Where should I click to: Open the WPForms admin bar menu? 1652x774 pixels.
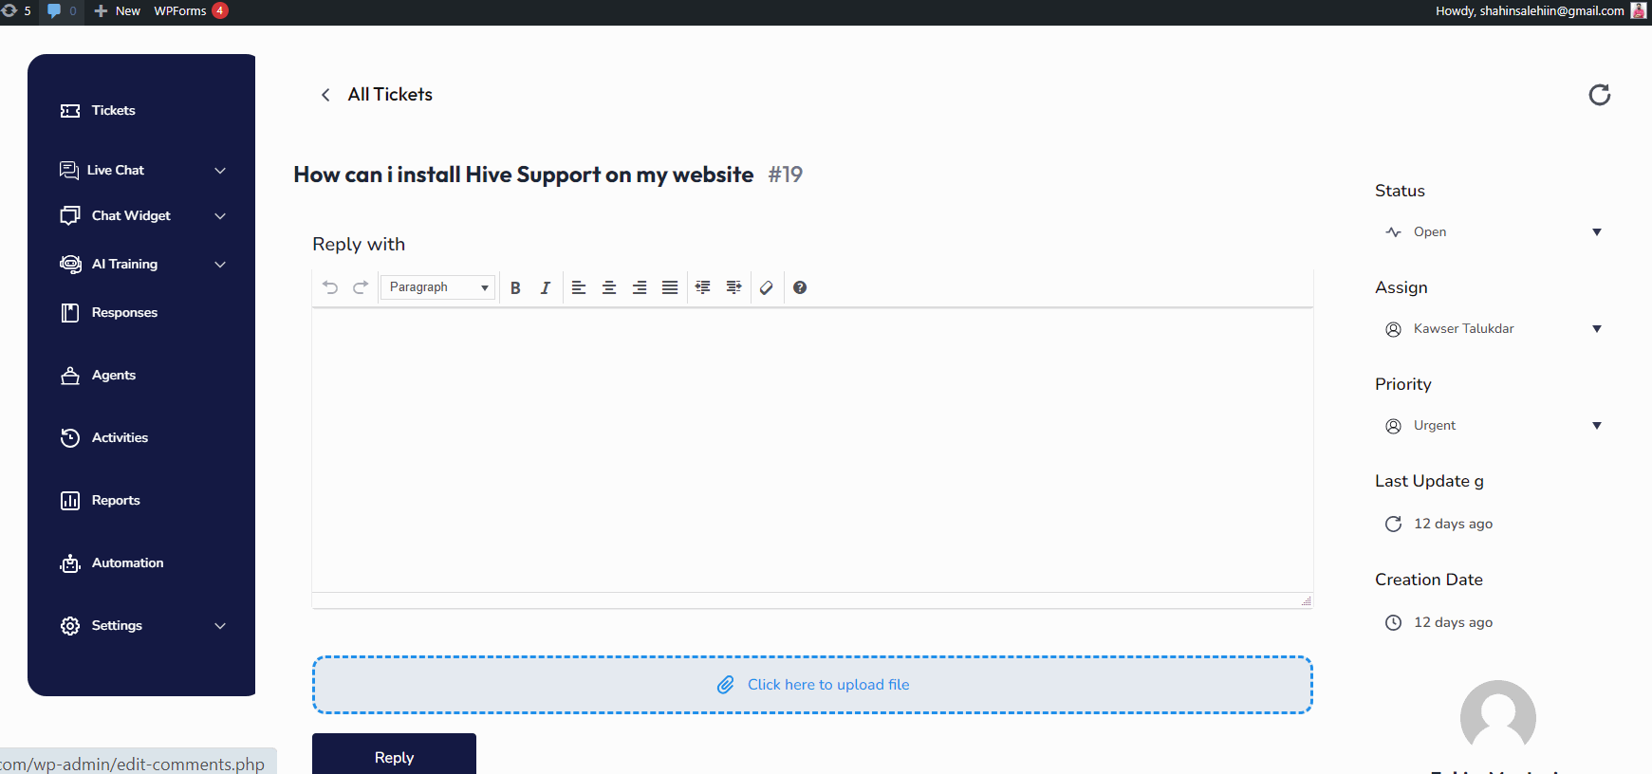191,10
